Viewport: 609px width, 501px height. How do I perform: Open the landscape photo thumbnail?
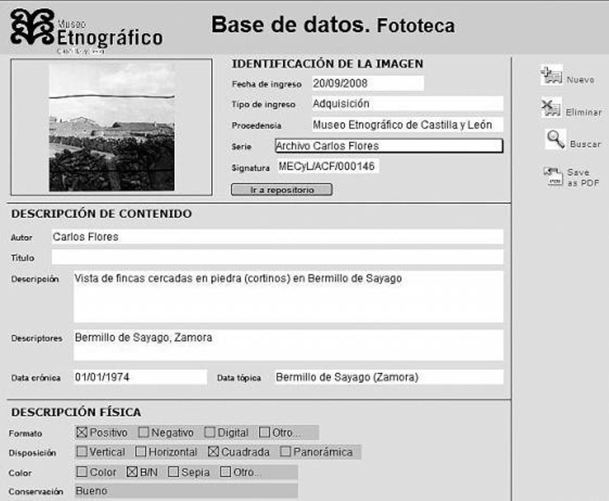point(112,127)
